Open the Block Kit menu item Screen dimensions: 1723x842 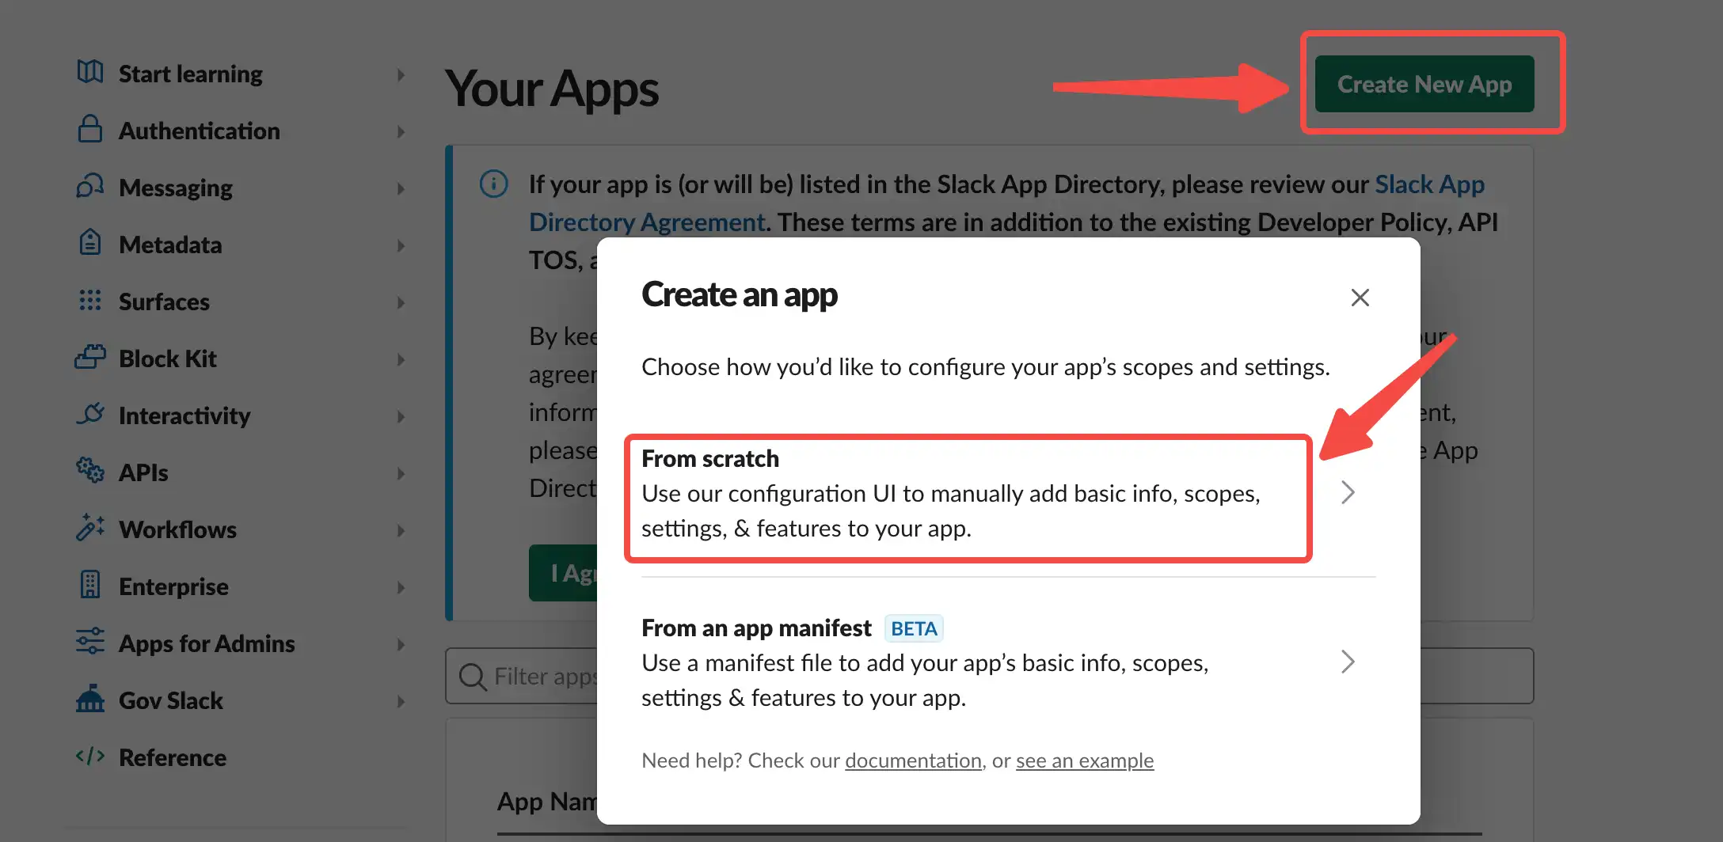click(x=167, y=359)
